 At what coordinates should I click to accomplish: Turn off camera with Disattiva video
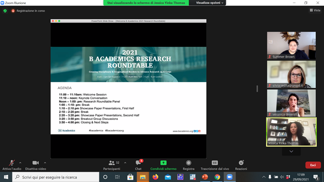pyautogui.click(x=36, y=165)
